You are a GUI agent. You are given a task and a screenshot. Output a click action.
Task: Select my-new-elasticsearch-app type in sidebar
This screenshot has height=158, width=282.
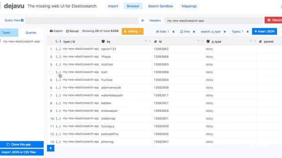21,41
